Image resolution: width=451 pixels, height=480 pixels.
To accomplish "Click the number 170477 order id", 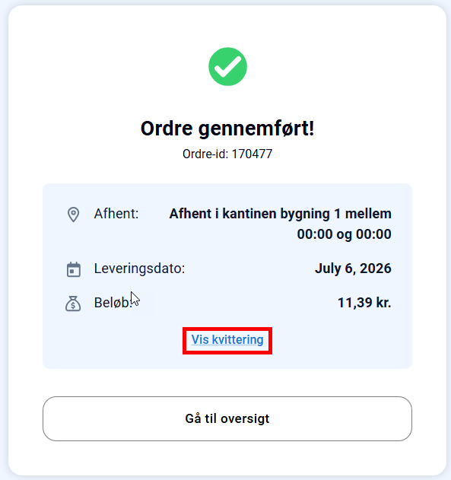I will point(252,154).
